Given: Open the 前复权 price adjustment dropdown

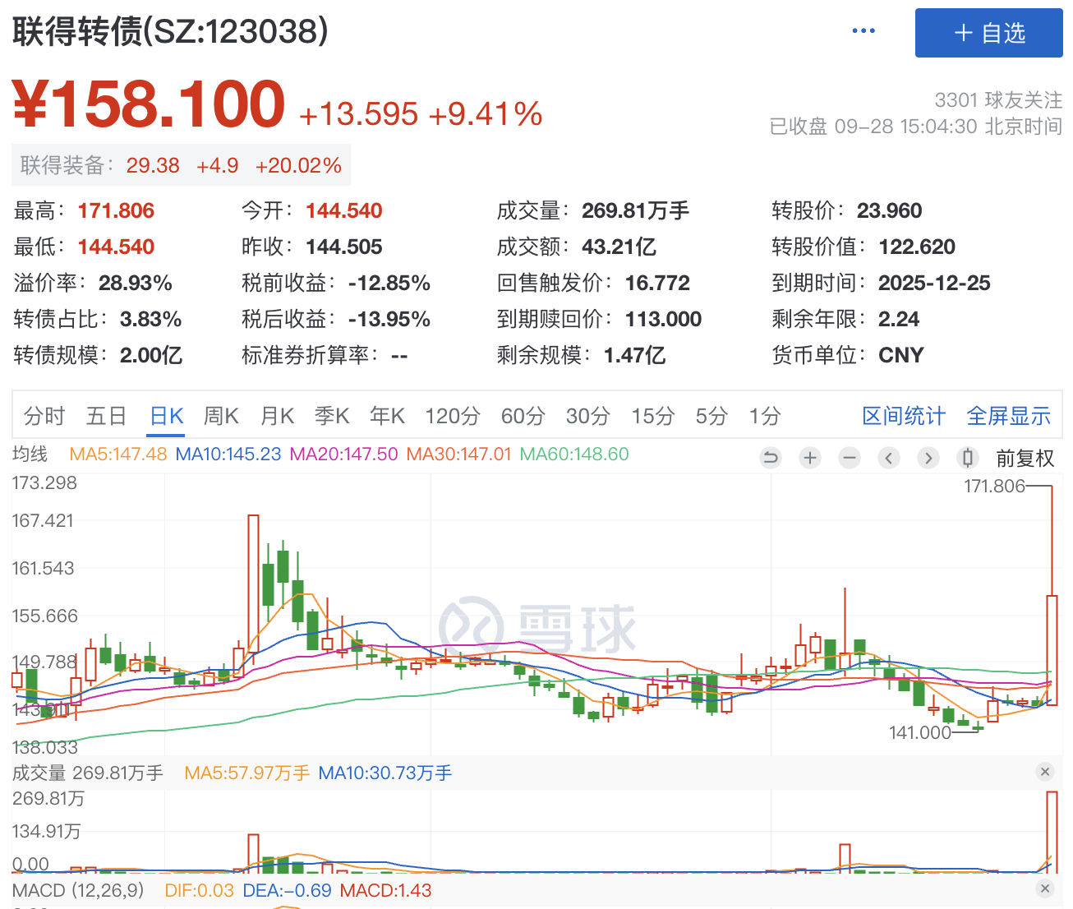Looking at the screenshot, I should [1025, 459].
